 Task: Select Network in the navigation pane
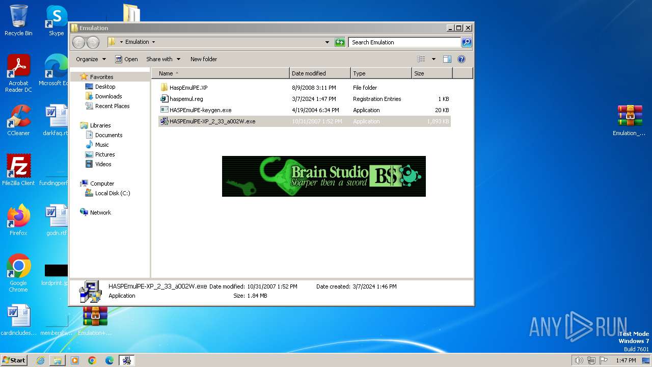[x=100, y=213]
